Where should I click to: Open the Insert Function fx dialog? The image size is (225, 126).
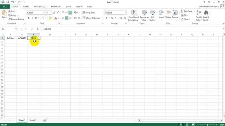coord(38,29)
